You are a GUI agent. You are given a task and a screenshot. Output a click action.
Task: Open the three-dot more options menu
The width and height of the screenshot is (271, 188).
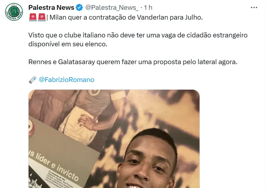[254, 8]
